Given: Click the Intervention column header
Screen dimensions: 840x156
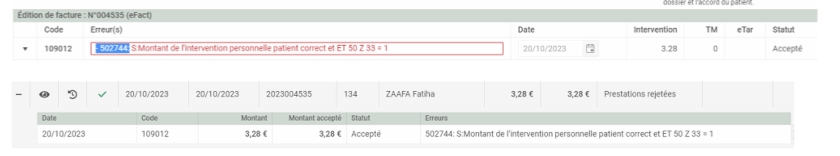Looking at the screenshot, I should [x=655, y=30].
